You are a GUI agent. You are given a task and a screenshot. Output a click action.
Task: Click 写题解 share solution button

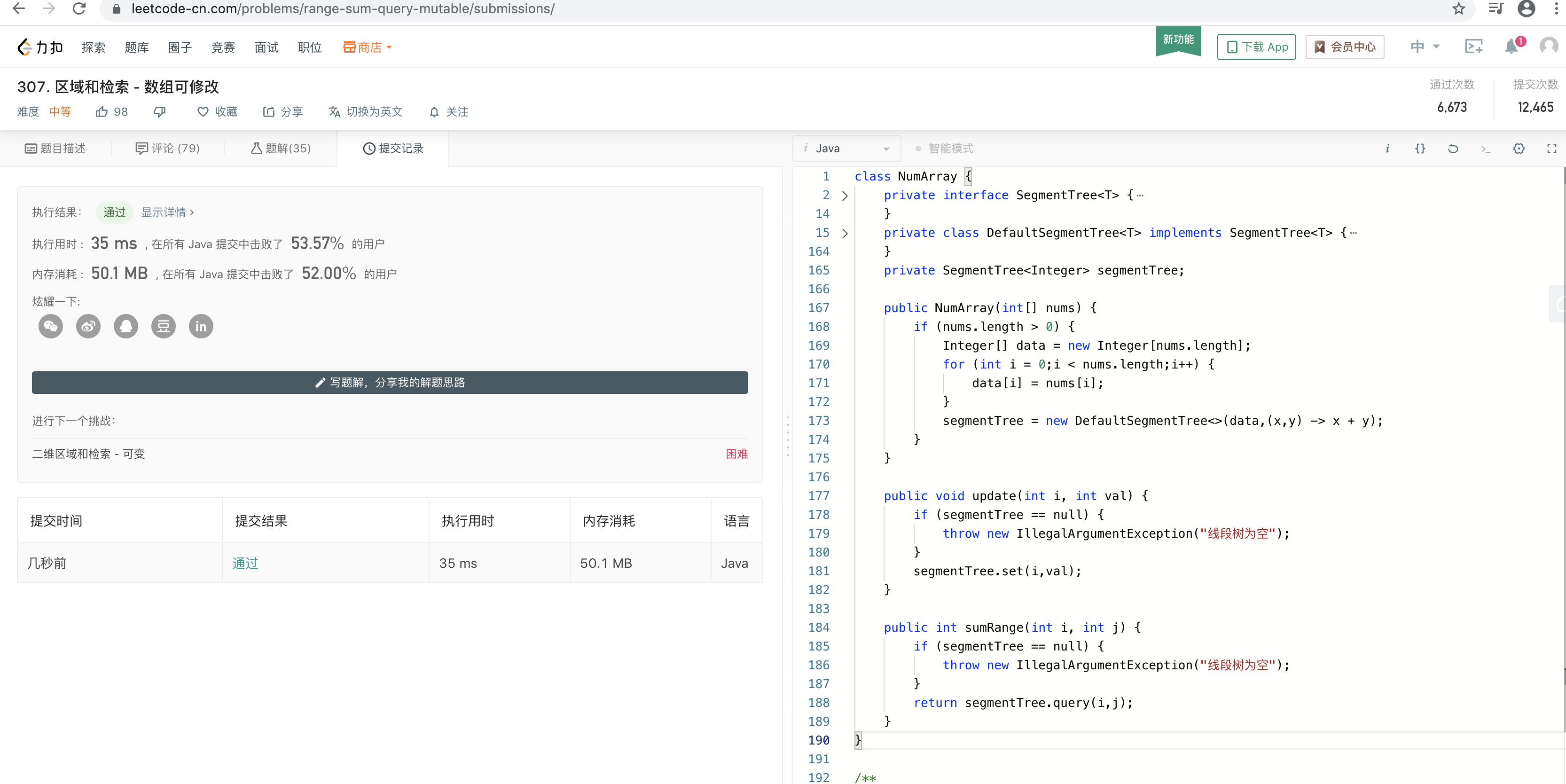[390, 382]
